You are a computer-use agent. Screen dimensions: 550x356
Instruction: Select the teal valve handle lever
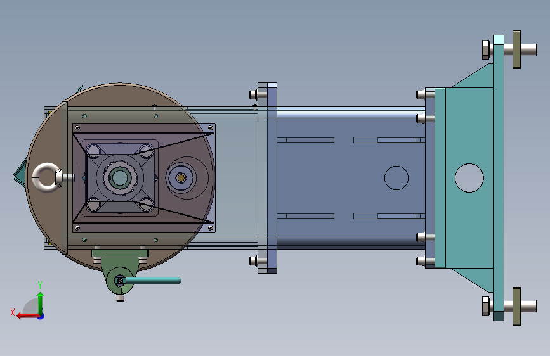tap(153, 281)
